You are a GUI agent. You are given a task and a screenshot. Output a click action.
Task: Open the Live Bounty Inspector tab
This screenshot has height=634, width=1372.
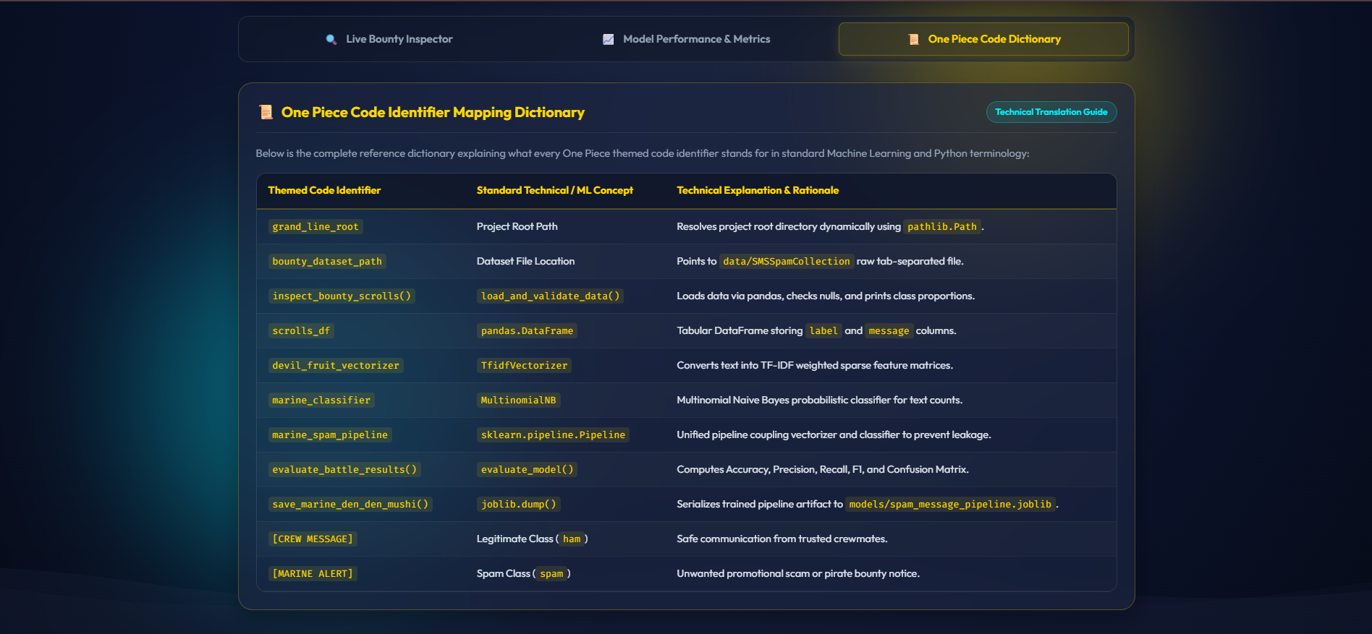(389, 39)
